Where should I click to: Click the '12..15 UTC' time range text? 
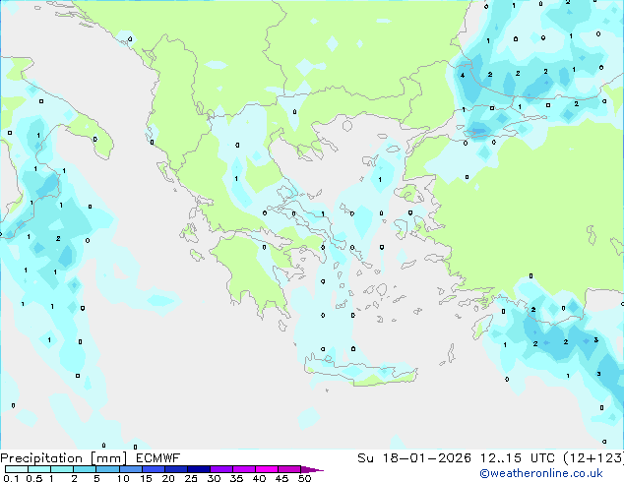pyautogui.click(x=517, y=458)
